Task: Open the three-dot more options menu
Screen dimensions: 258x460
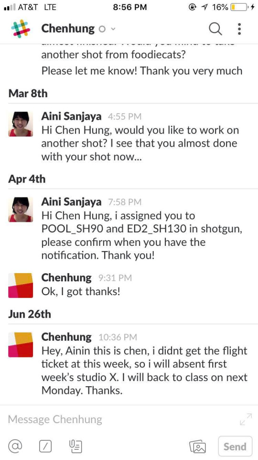Action: [x=239, y=29]
